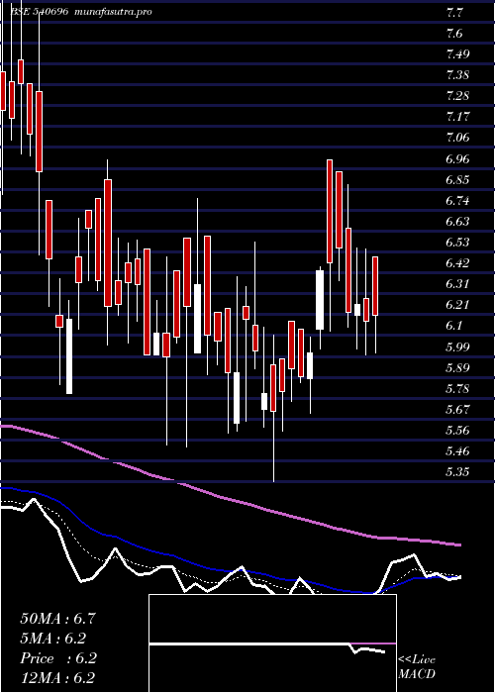Click the 7.28 price axis label
495x693 pixels.
coord(457,95)
